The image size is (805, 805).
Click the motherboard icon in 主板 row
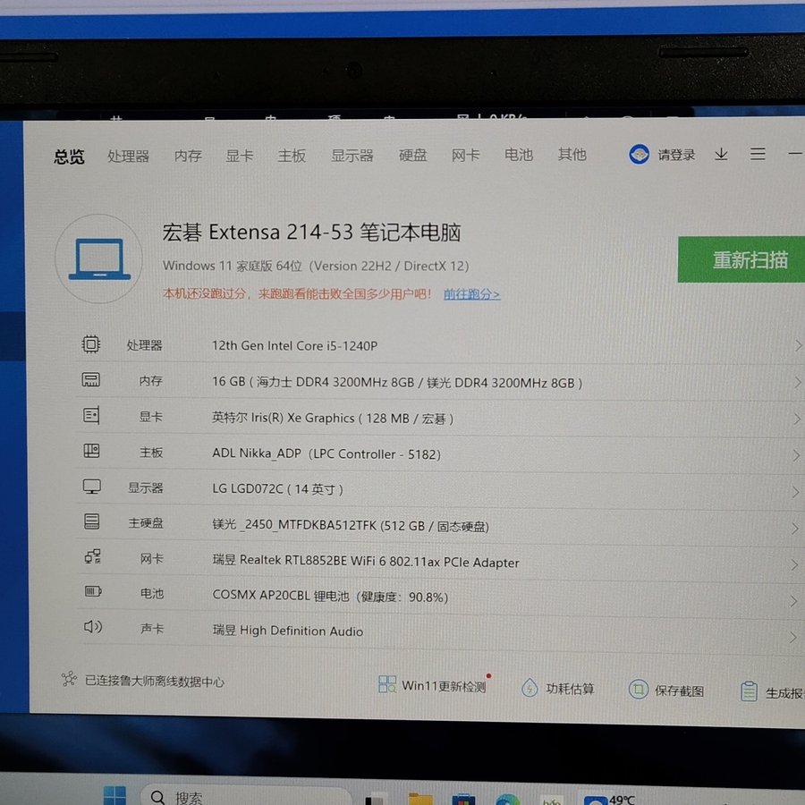(x=91, y=451)
